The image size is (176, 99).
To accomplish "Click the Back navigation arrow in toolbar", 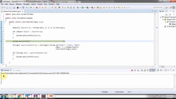I will pyautogui.click(x=122, y=7).
